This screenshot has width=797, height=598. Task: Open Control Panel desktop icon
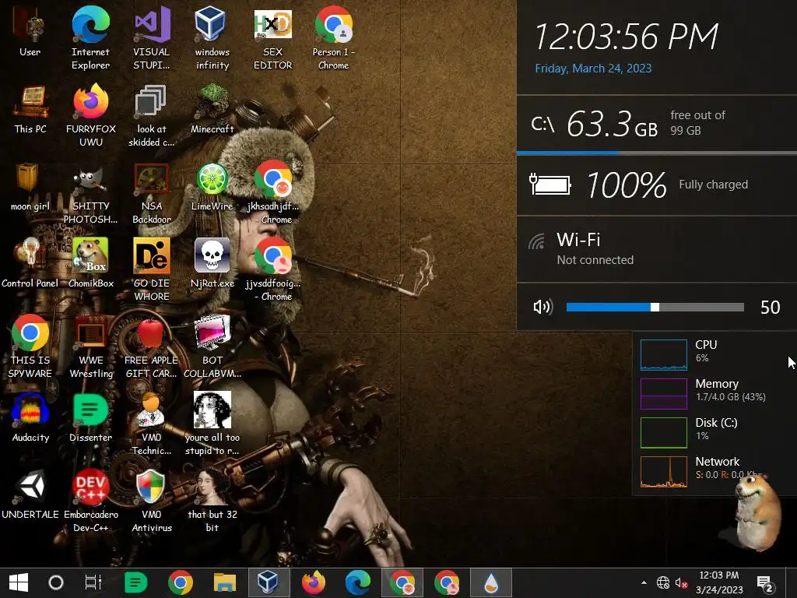click(x=30, y=263)
